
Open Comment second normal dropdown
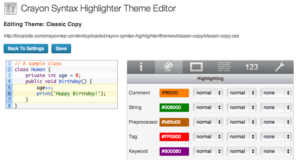[x=241, y=93]
